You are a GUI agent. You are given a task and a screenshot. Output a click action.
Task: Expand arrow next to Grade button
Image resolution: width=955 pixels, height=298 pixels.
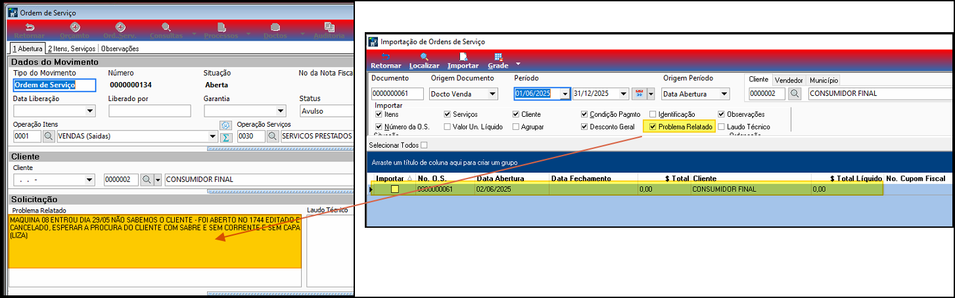pyautogui.click(x=518, y=64)
